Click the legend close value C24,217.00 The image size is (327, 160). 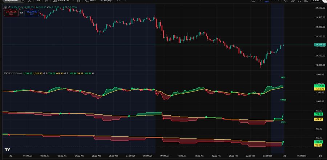tap(52, 7)
